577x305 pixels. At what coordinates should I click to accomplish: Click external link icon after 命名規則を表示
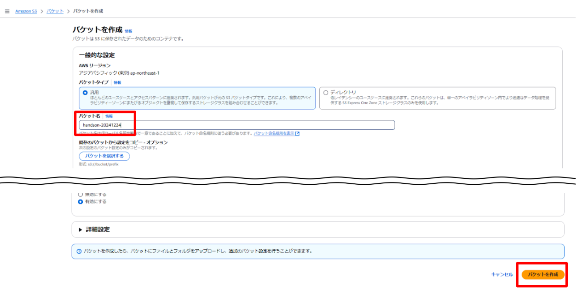click(297, 134)
